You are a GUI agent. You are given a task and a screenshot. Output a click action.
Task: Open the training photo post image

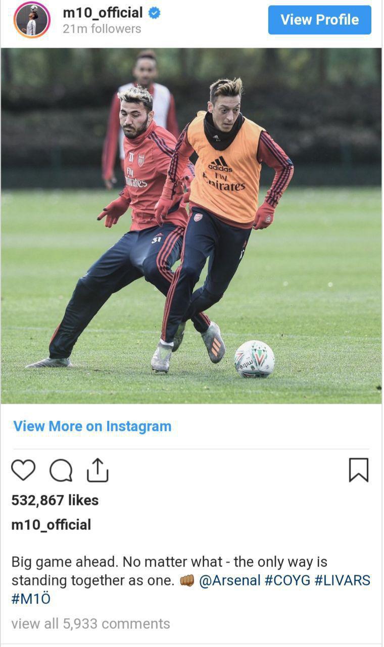191,225
